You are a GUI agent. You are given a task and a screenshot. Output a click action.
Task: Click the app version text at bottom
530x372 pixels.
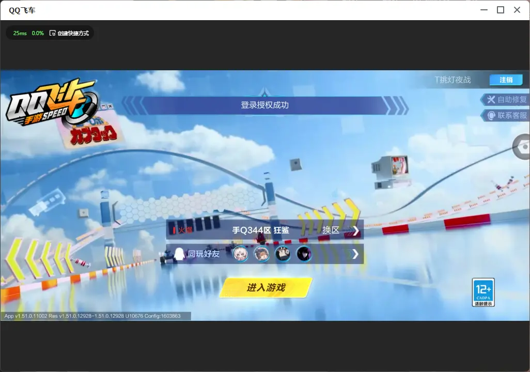coord(92,316)
